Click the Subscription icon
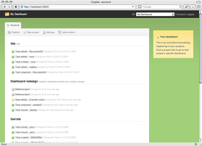Image resolution: width=202 pixels, height=146 pixels. (59, 32)
